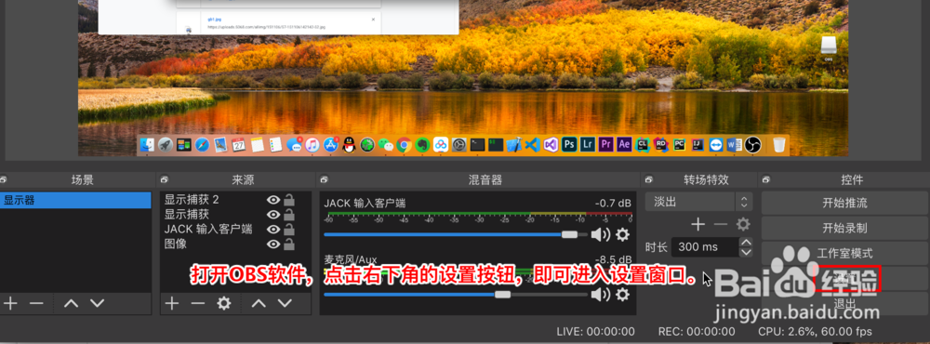930x344 pixels.
Task: Select the 图像 source row
Action: coord(236,245)
